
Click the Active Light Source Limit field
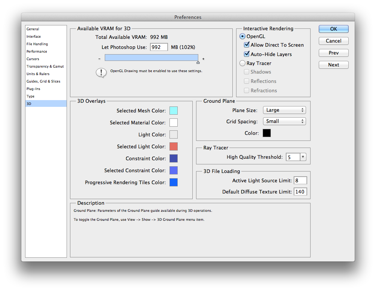click(300, 180)
